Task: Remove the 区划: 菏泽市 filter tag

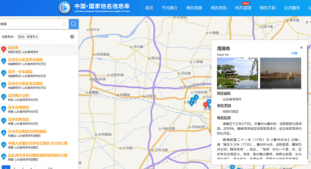Action: 28,36
